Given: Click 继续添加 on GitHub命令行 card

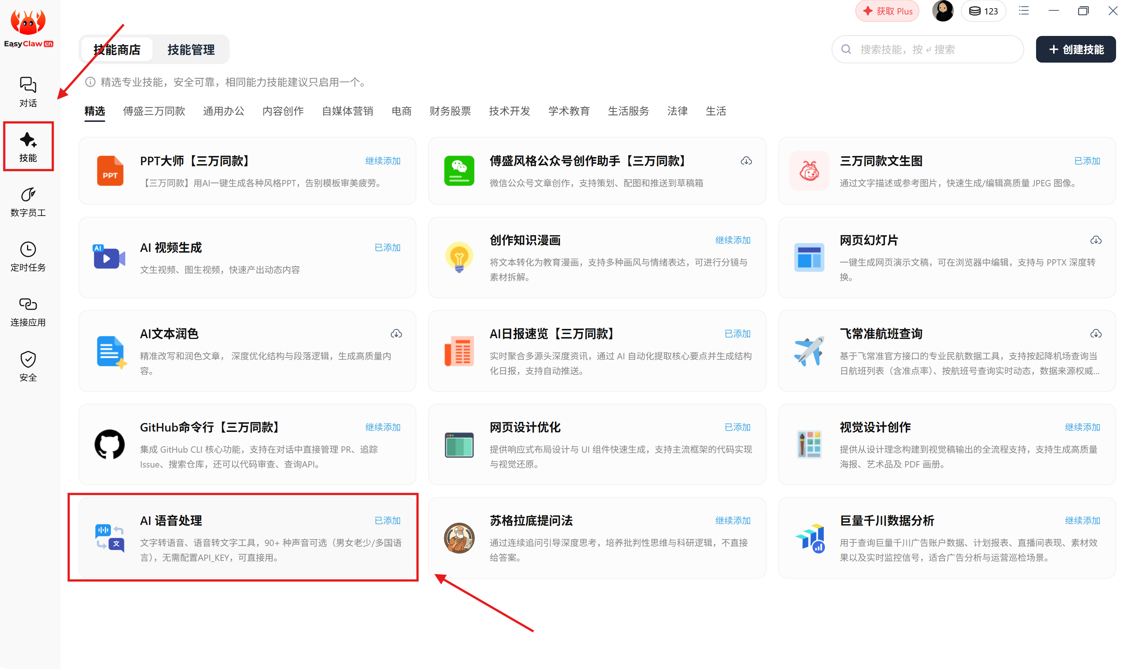Looking at the screenshot, I should (x=383, y=427).
